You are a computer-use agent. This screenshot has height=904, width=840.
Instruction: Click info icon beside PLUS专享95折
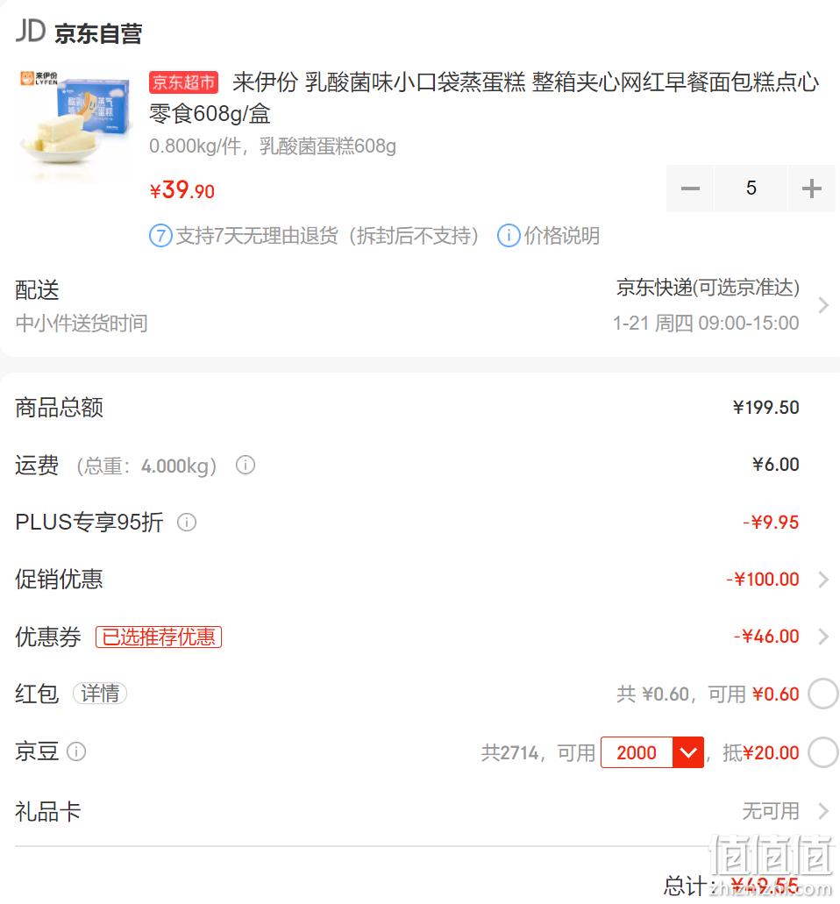point(186,523)
